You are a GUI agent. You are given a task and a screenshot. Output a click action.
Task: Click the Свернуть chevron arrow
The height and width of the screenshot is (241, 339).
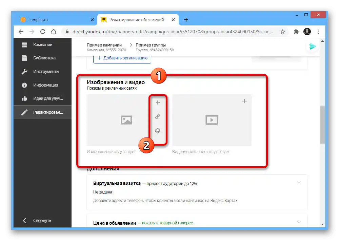(x=24, y=220)
